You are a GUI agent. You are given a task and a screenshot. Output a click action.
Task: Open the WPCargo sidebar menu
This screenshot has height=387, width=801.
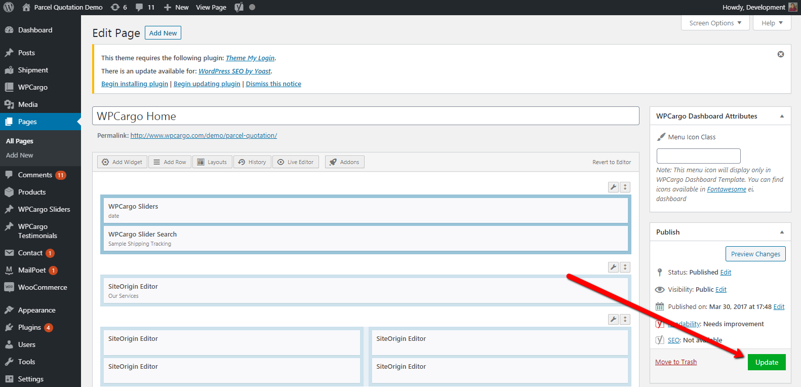click(41, 87)
